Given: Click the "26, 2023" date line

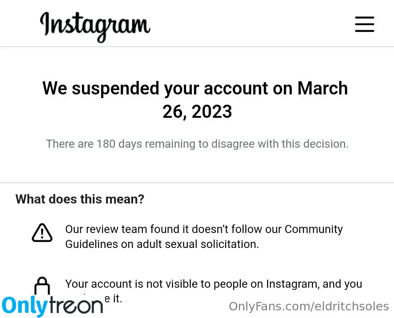Looking at the screenshot, I should 197,111.
